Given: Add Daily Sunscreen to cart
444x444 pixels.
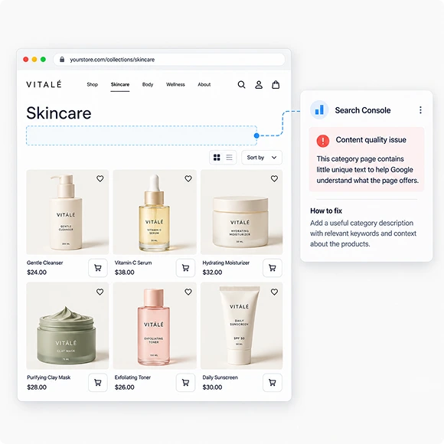Looking at the screenshot, I should (x=272, y=383).
